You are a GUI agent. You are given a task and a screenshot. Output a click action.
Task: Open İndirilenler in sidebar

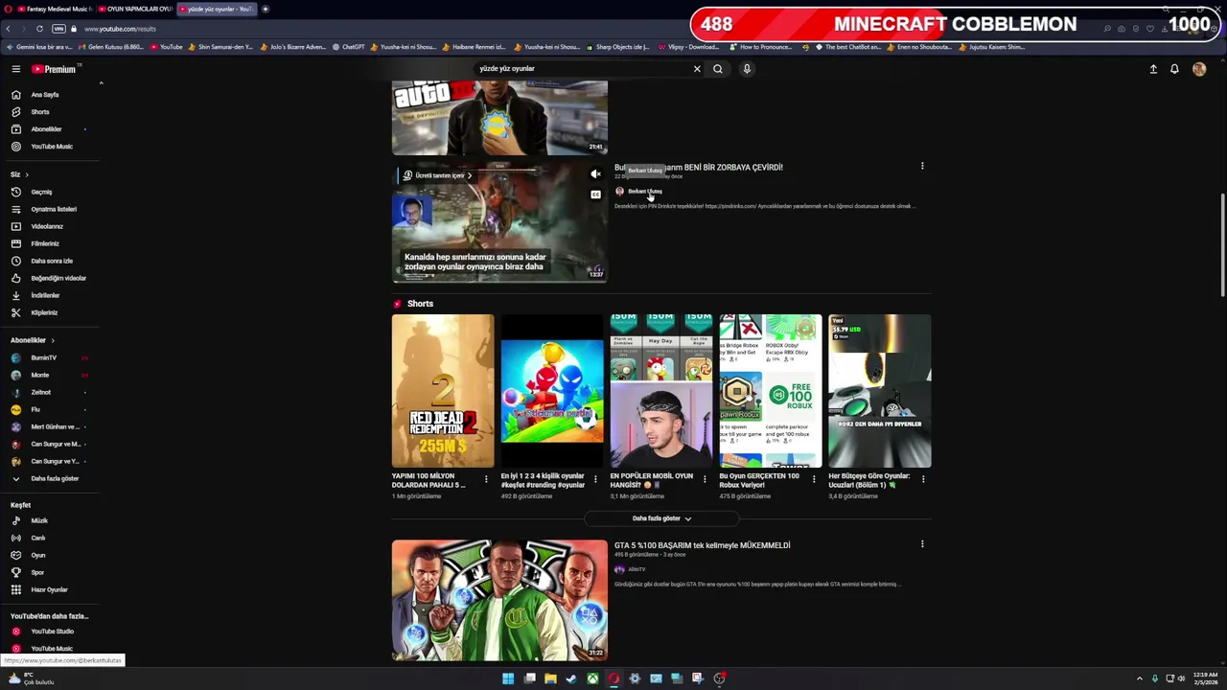coord(45,295)
